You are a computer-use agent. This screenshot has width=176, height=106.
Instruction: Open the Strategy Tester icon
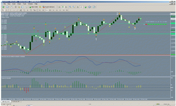[x=26, y=7]
